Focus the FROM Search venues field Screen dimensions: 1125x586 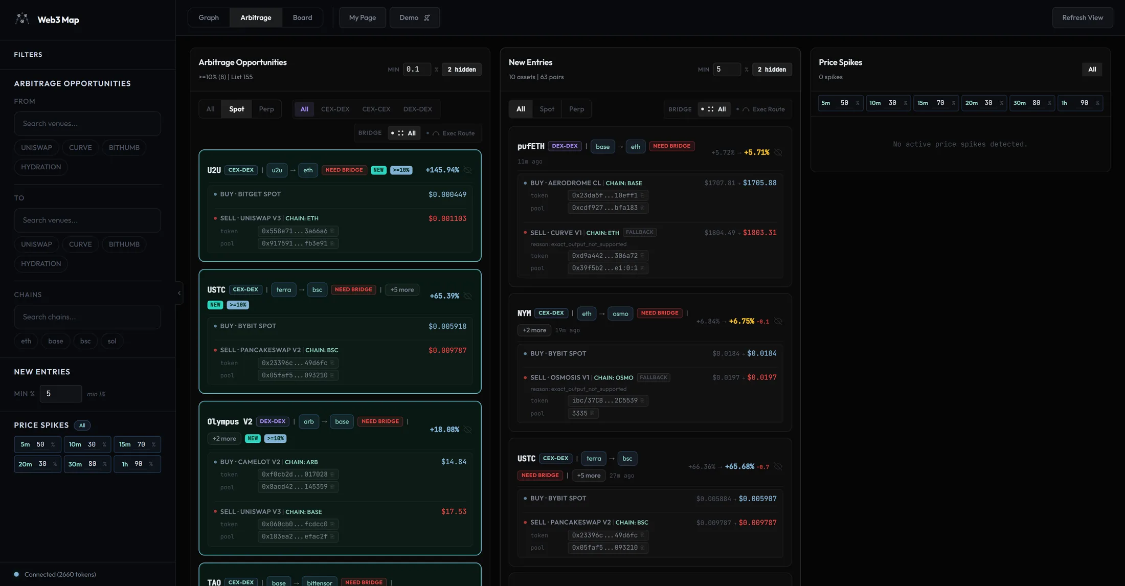coord(87,124)
